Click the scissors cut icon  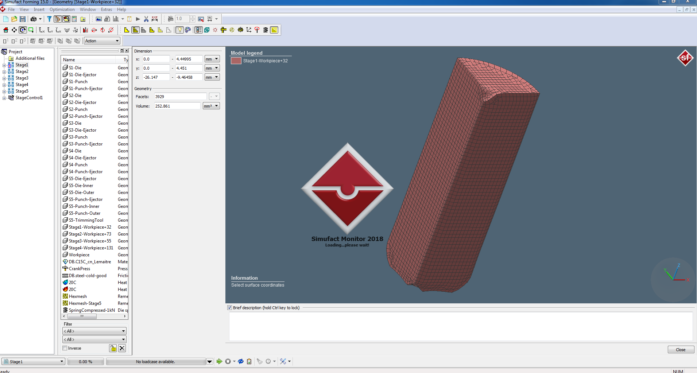tap(146, 19)
